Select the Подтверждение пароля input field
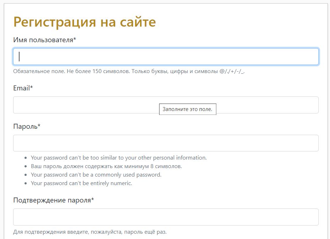Viewport: 330px width, 239px height. coord(166,217)
